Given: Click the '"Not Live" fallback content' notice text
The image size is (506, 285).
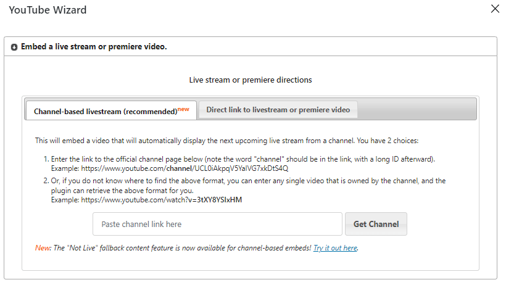Looking at the screenshot, I should 179,248.
